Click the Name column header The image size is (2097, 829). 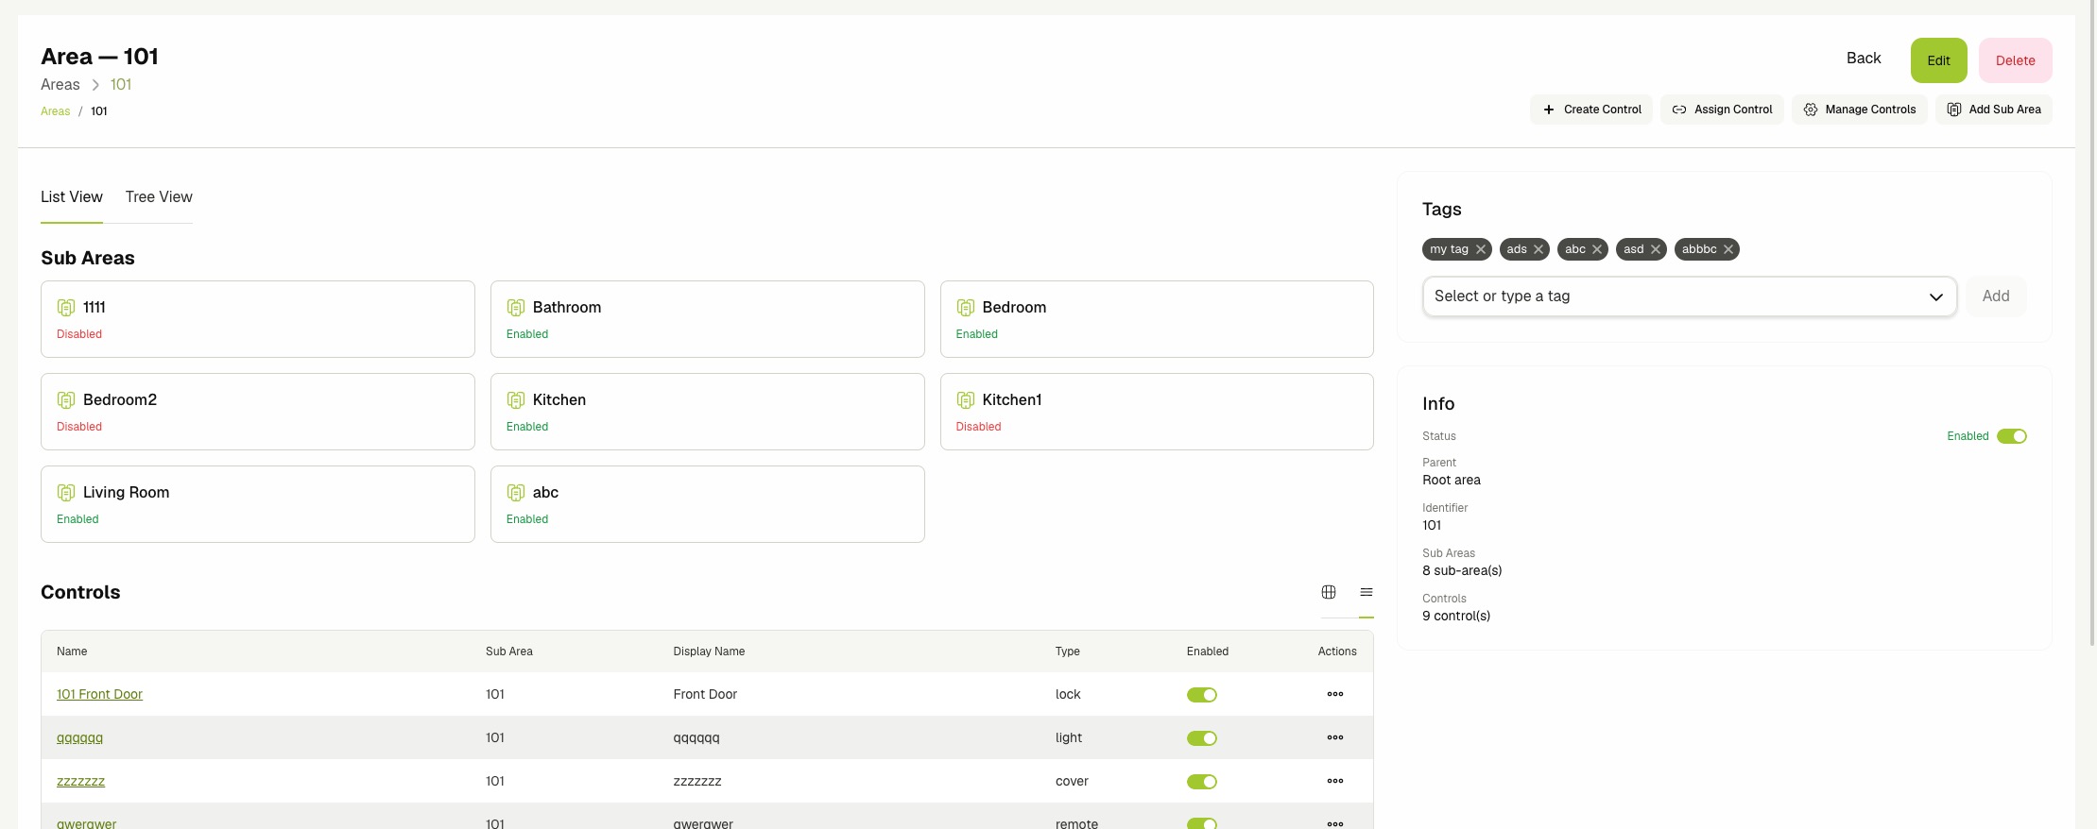72,651
